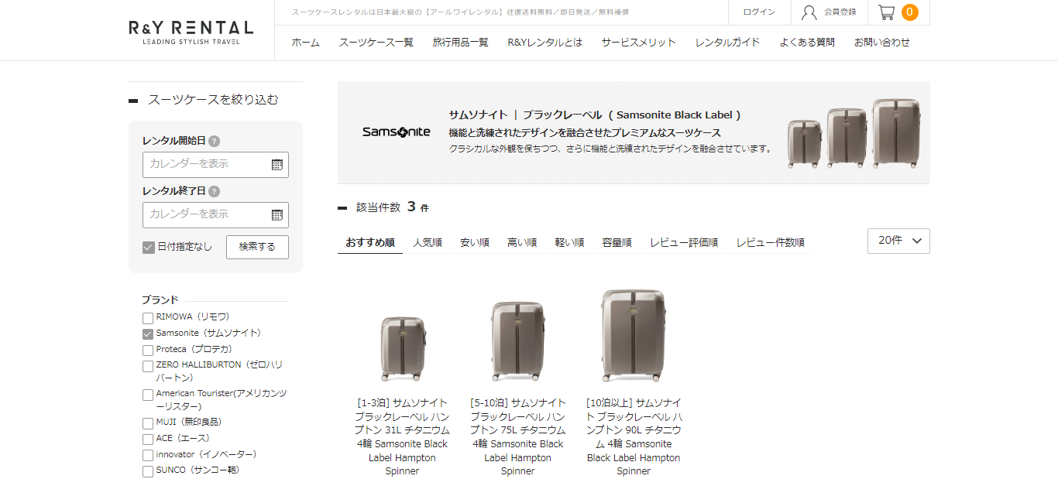Click help icon beside レンタル終了日
The height and width of the screenshot is (479, 1058).
coord(215,191)
